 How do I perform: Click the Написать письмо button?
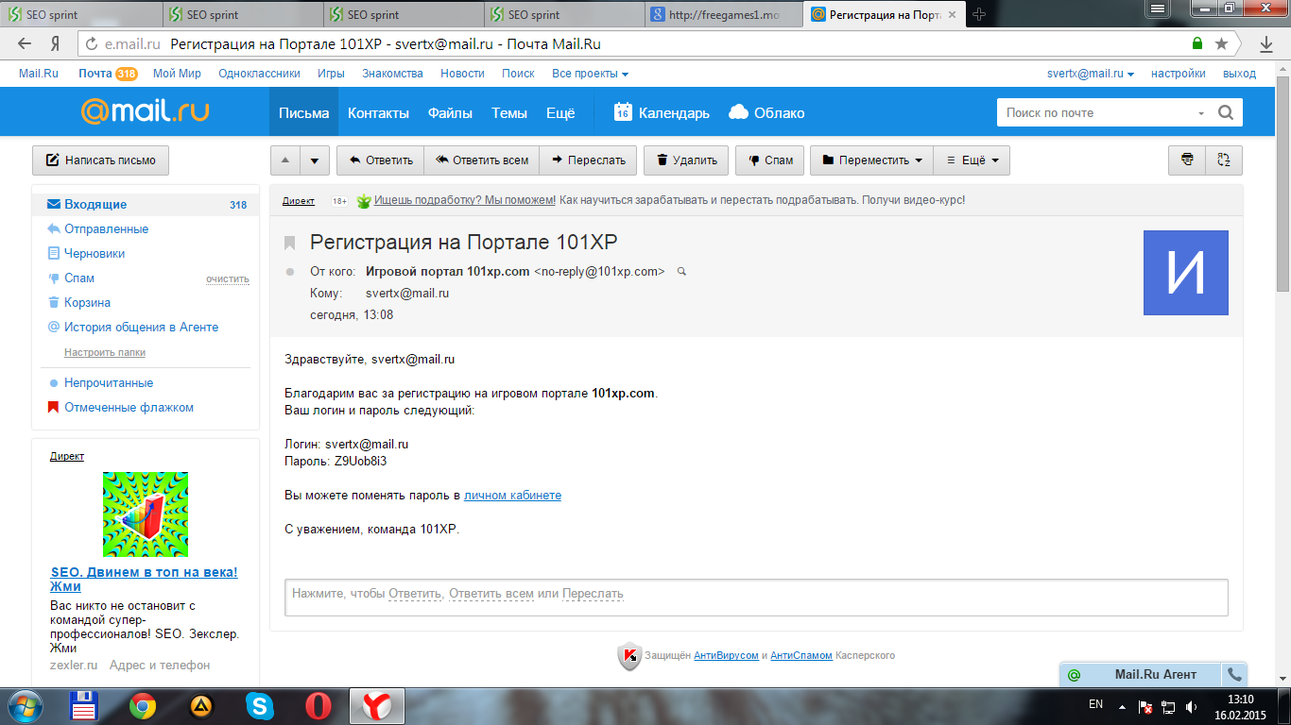100,160
